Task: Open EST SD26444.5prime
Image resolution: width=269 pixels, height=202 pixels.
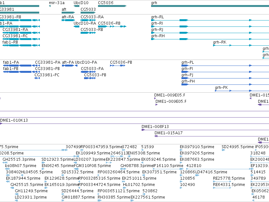Action: [x=77, y=191]
